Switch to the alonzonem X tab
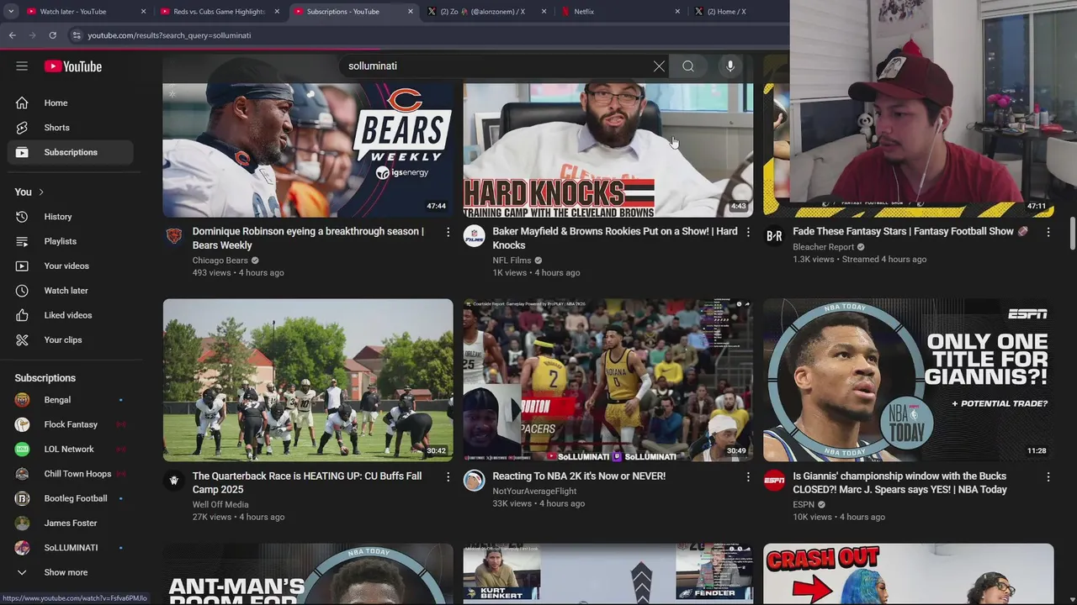Viewport: 1077px width, 605px height. pos(486,12)
